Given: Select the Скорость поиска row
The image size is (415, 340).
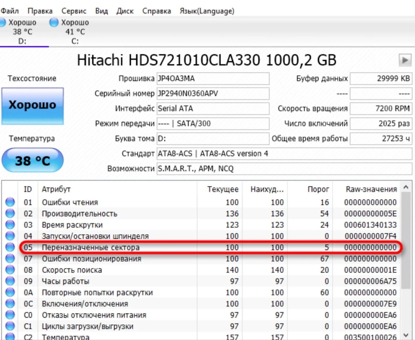Looking at the screenshot, I should tap(202, 270).
